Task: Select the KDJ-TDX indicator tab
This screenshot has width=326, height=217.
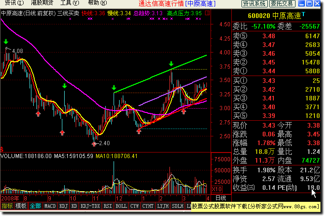Action: coord(90,206)
